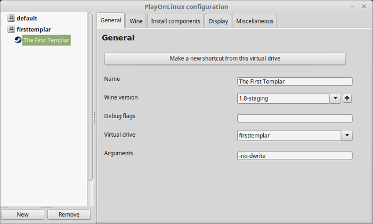Viewport: 373px width, 224px height.
Task: Click the Arguments label
Action: pyautogui.click(x=118, y=153)
